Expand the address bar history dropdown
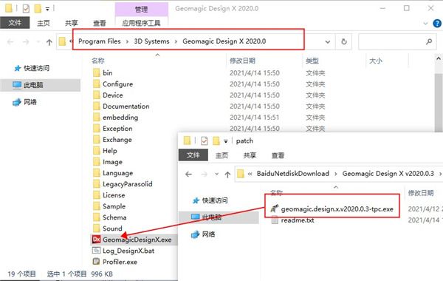The height and width of the screenshot is (281, 443). pos(327,42)
